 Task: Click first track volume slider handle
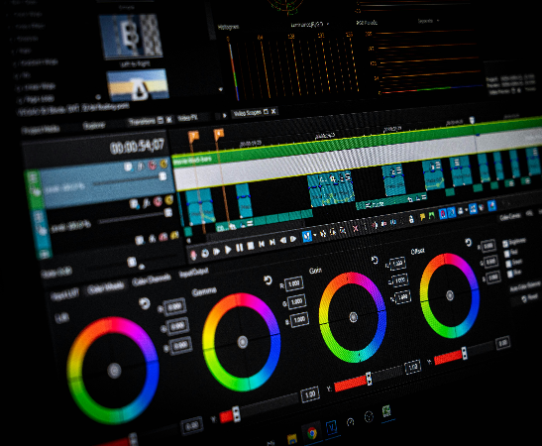click(x=163, y=176)
